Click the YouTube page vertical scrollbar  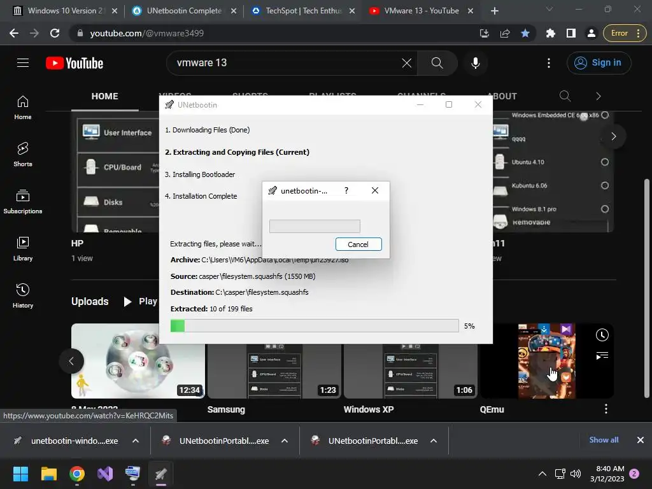click(x=647, y=288)
